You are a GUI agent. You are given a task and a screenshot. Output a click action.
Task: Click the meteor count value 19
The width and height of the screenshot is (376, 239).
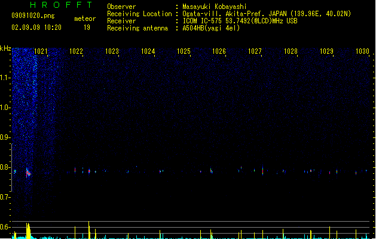pyautogui.click(x=87, y=27)
